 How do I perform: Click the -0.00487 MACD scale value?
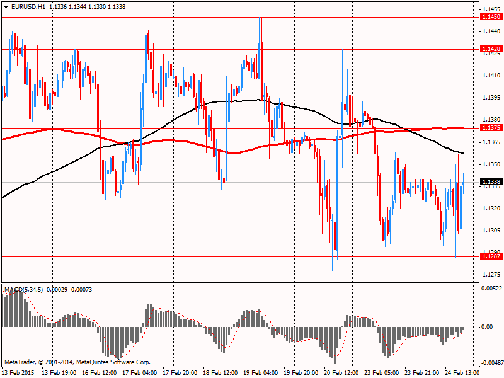pyautogui.click(x=490, y=363)
